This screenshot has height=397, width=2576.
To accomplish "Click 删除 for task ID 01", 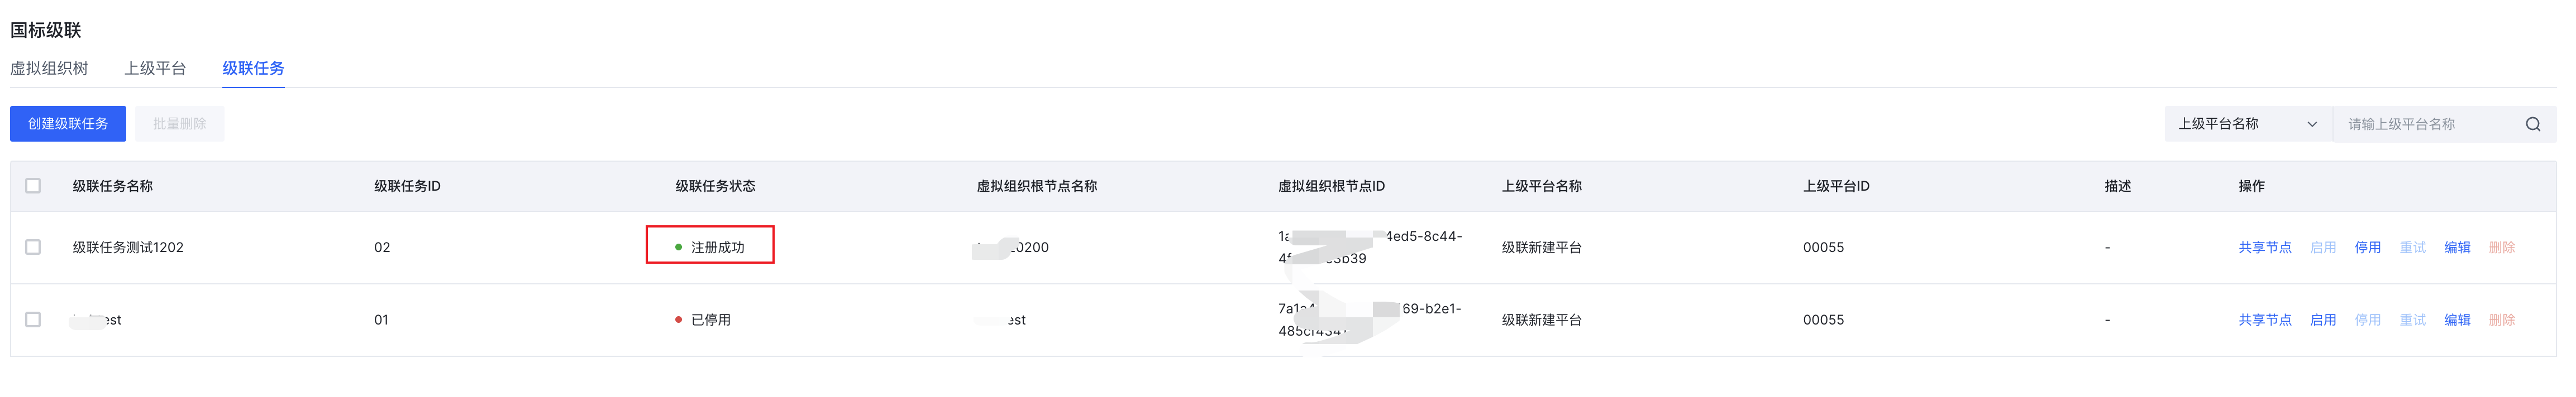I will click(2501, 320).
